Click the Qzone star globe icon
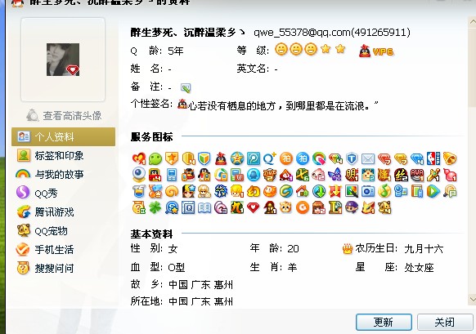 pyautogui.click(x=237, y=158)
